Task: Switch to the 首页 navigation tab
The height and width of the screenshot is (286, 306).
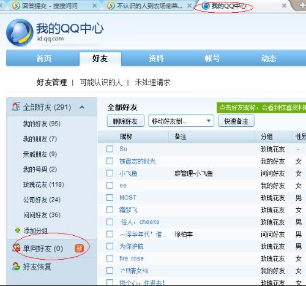Action: pyautogui.click(x=43, y=58)
